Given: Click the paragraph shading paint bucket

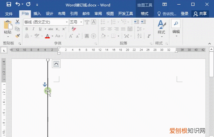Looking at the screenshot, I should click(103, 36).
